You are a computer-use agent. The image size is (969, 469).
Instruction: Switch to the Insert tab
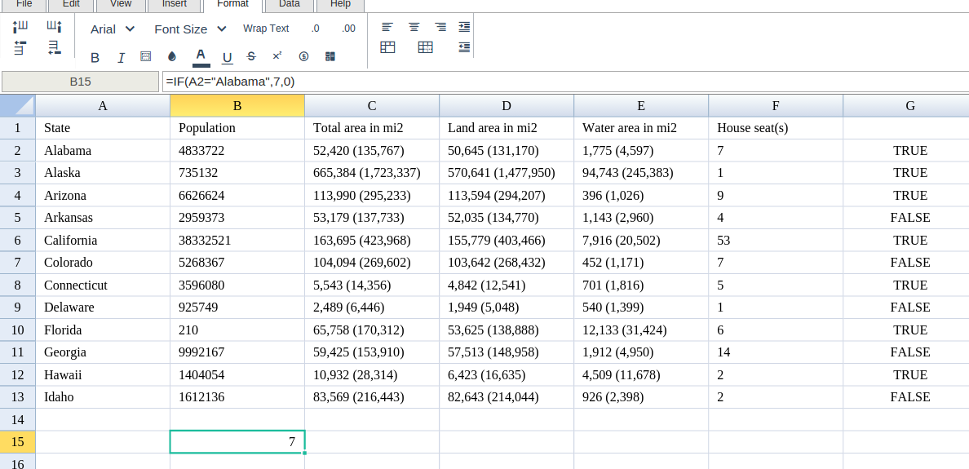coord(174,4)
